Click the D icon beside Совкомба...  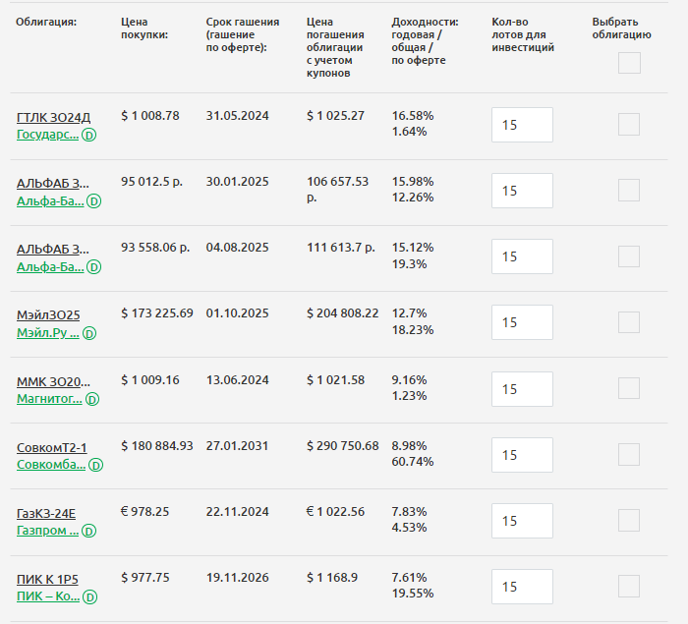click(94, 466)
